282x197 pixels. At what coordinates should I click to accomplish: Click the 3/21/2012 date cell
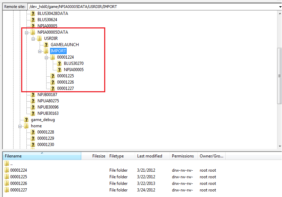coord(146,170)
